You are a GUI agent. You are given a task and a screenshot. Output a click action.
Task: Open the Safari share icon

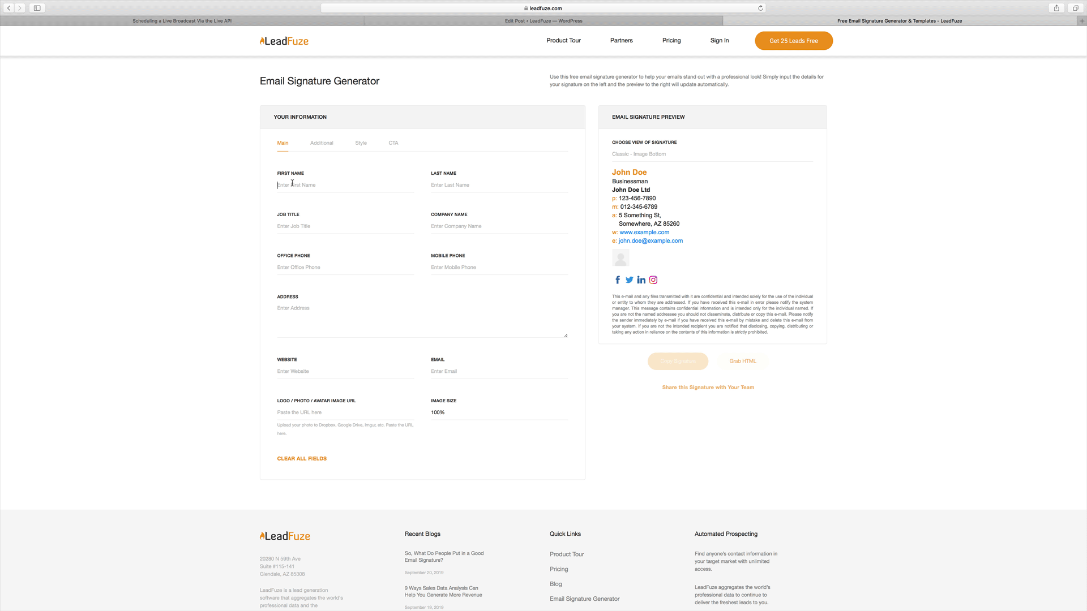pyautogui.click(x=1056, y=8)
